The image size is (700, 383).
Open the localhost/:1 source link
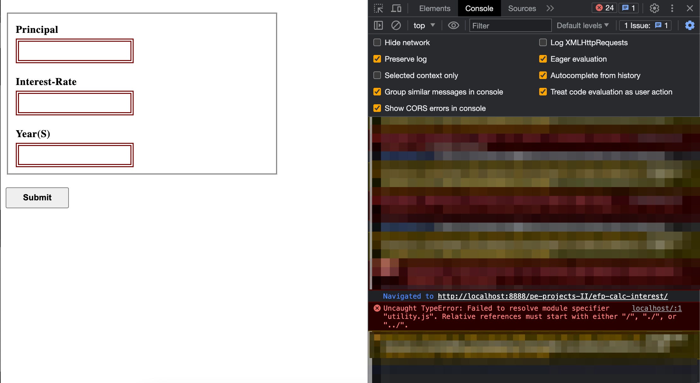(657, 308)
